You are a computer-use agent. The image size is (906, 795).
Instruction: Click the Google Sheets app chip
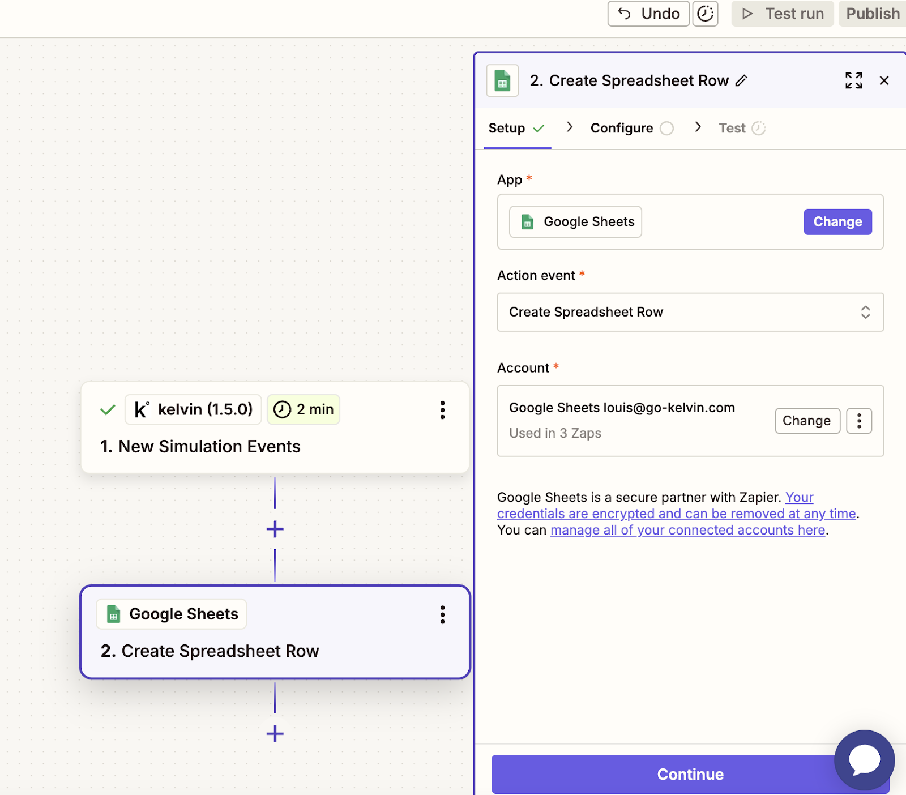pyautogui.click(x=575, y=222)
